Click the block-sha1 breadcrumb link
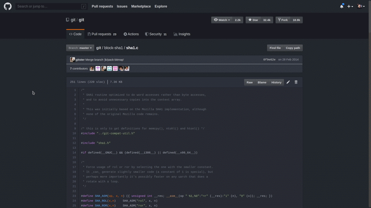This screenshot has width=371, height=208. [x=114, y=48]
